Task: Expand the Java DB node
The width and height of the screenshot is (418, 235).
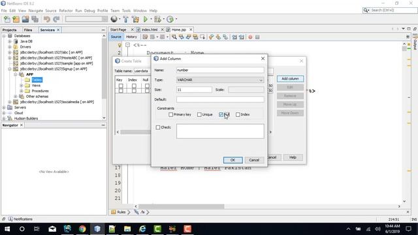Action: point(10,41)
